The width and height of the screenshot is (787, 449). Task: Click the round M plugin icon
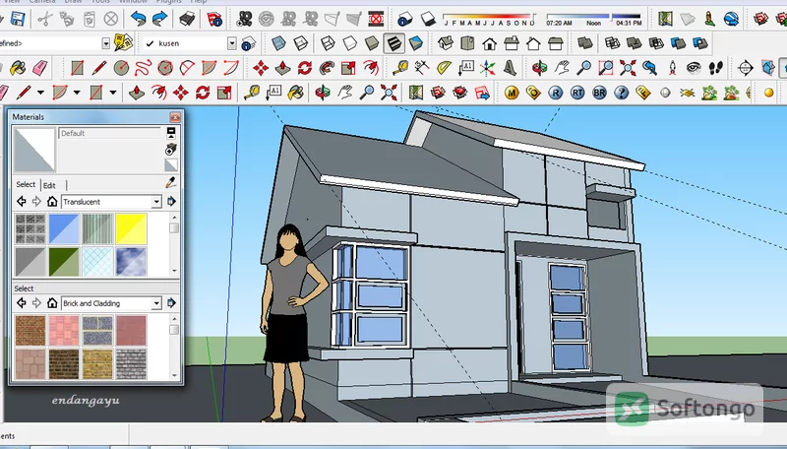point(512,93)
